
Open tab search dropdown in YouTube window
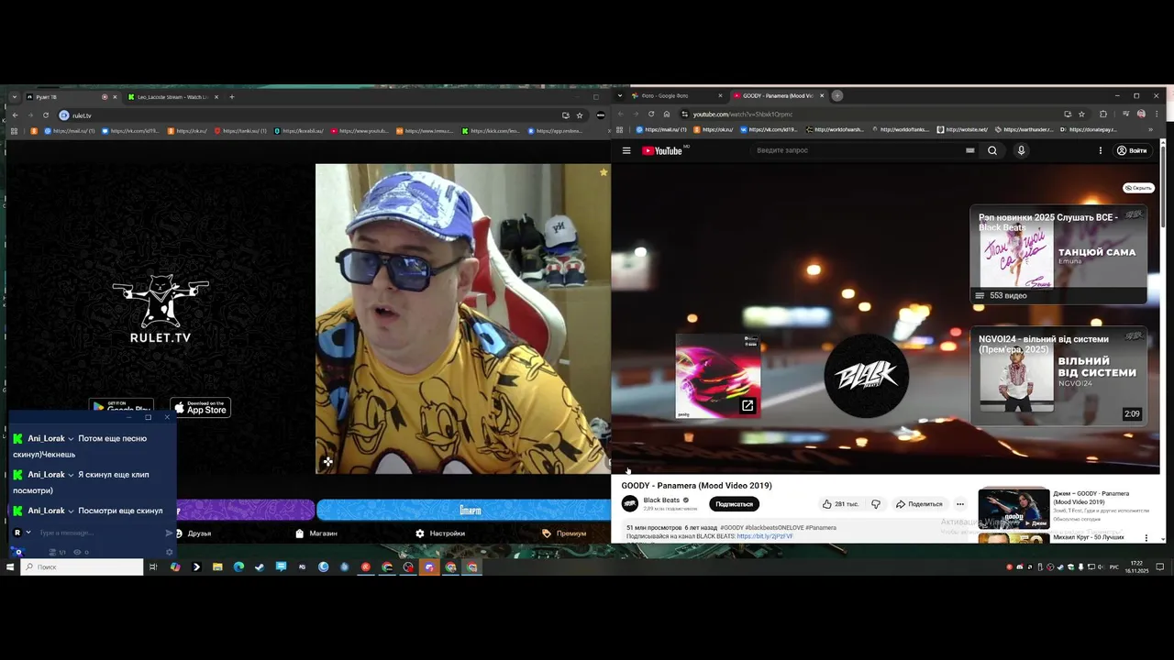point(621,95)
